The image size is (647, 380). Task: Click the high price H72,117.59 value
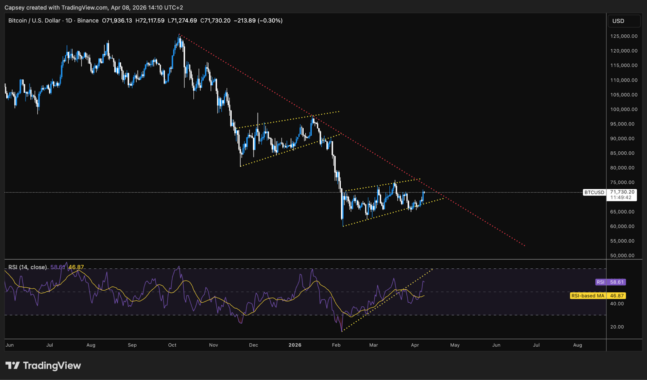coord(150,20)
